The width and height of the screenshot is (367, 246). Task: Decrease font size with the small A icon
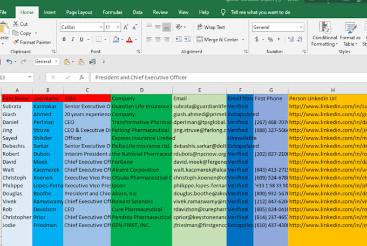pyautogui.click(x=134, y=27)
